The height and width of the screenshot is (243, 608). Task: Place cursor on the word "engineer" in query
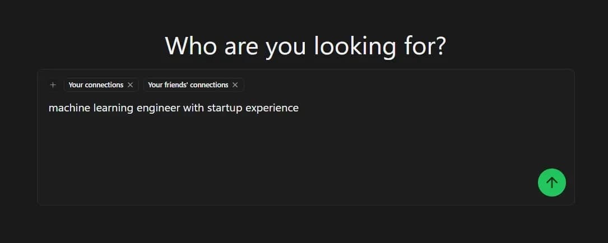pos(158,108)
